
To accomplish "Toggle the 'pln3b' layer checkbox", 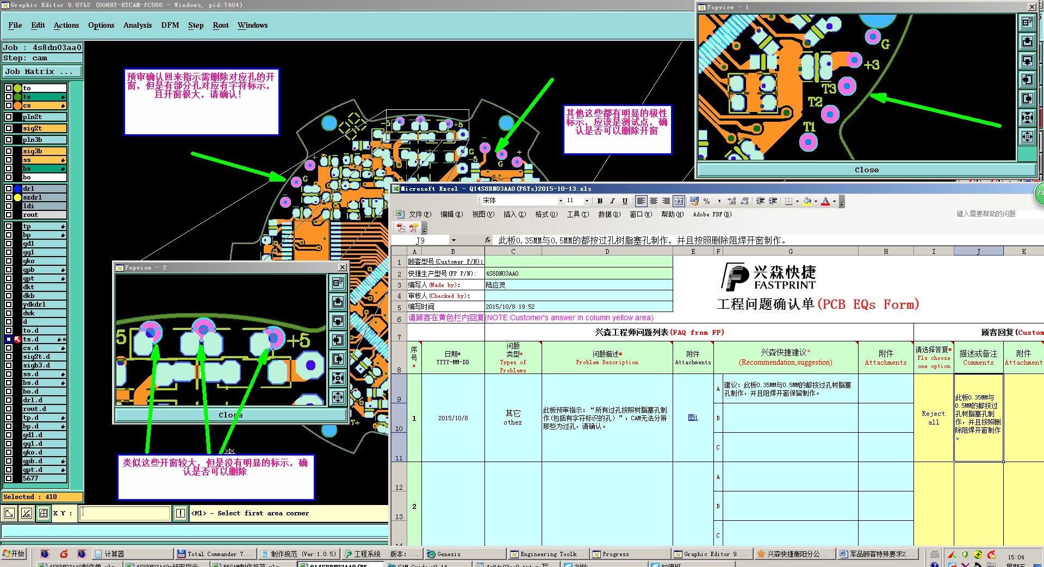I will [x=9, y=140].
